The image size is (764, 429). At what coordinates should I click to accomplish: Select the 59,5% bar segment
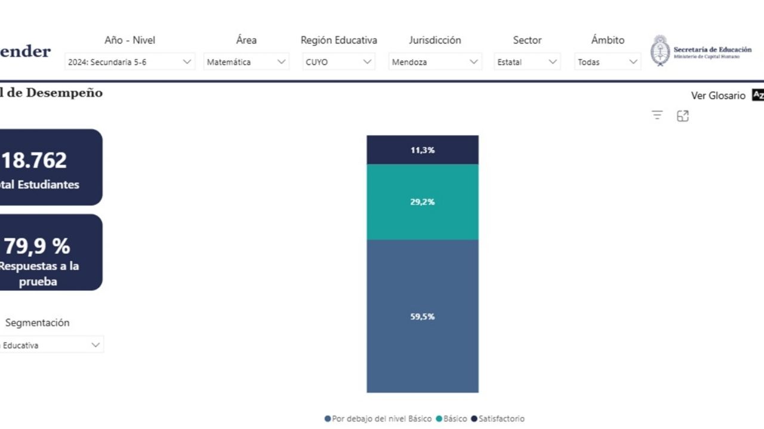tap(423, 316)
